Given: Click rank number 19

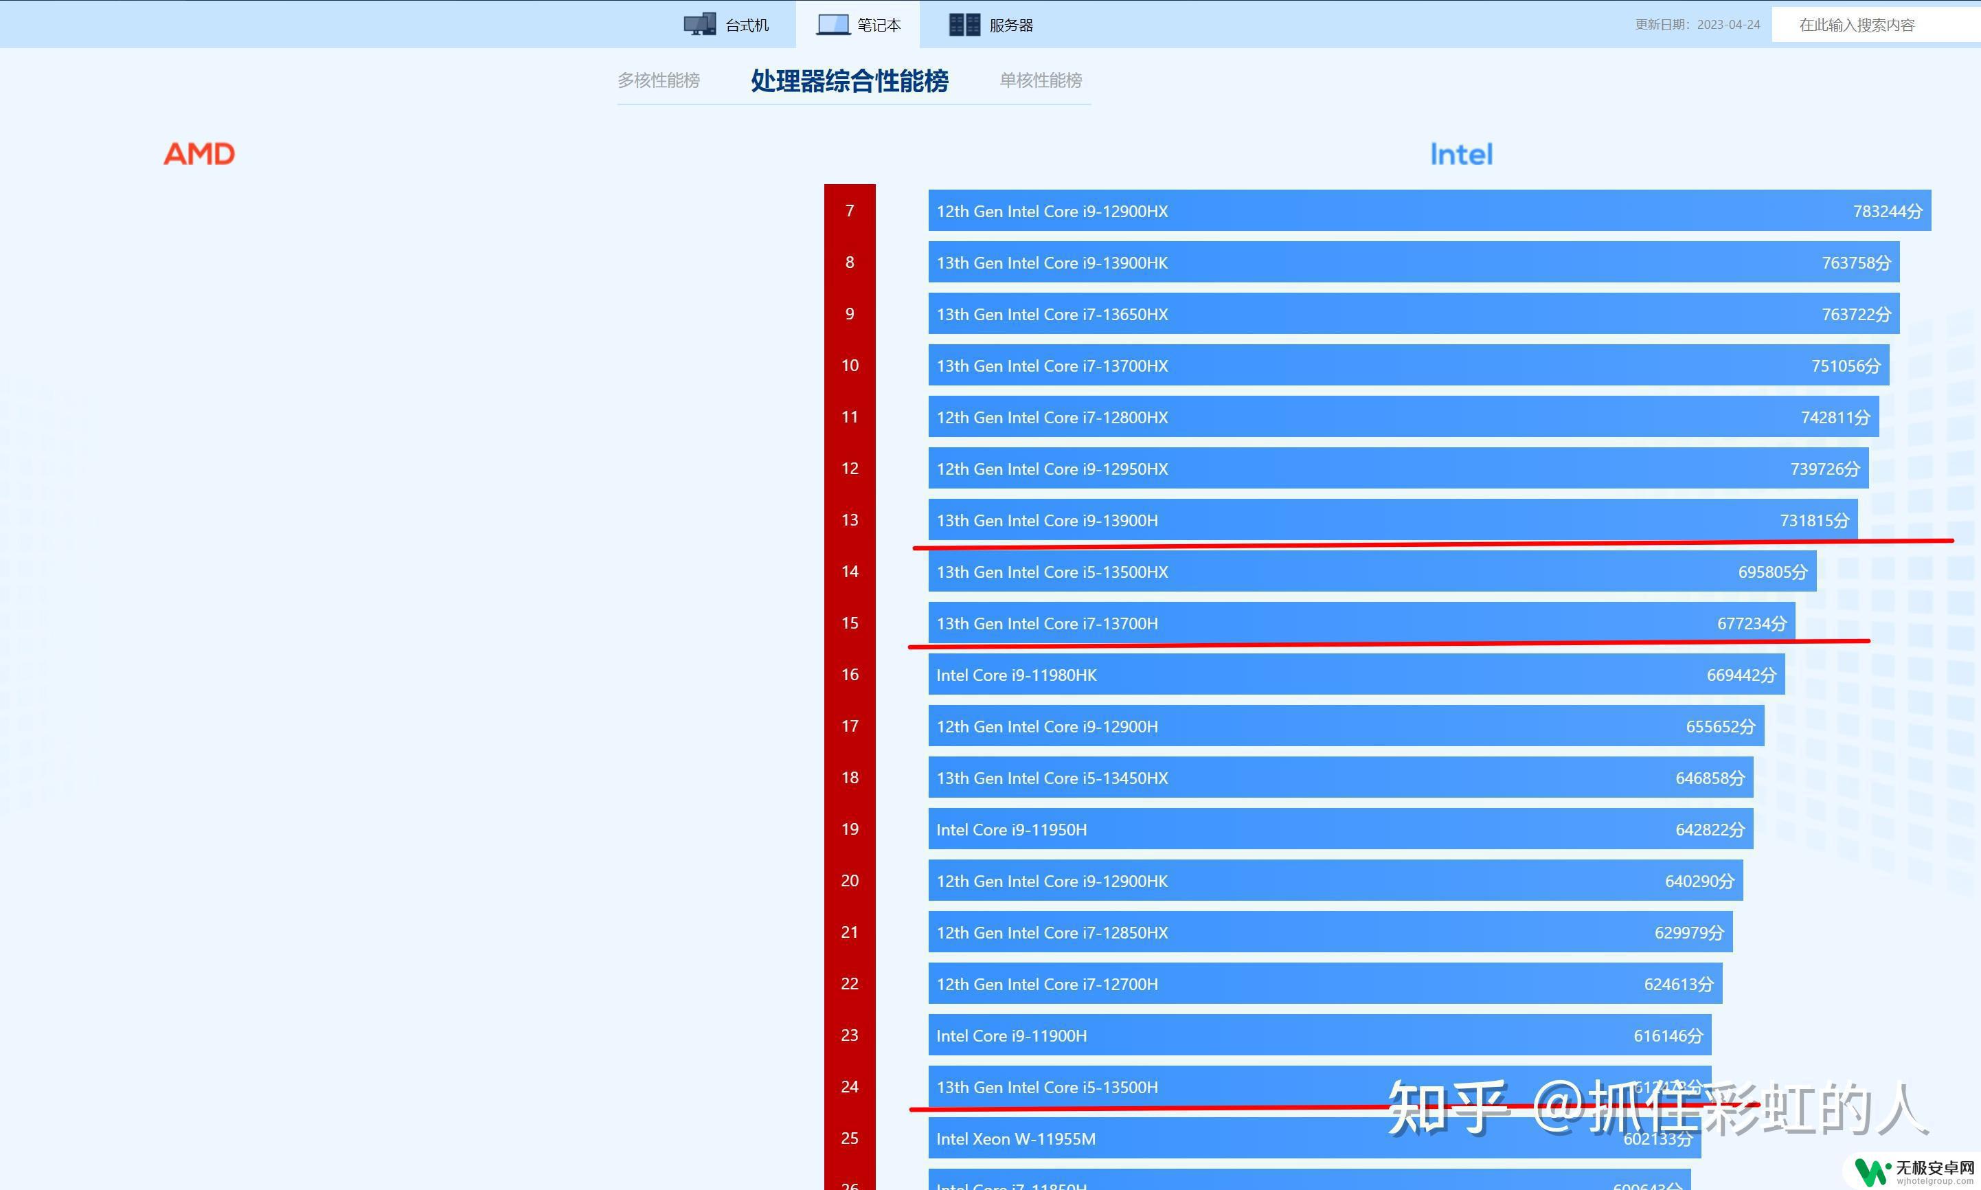Looking at the screenshot, I should [x=850, y=829].
